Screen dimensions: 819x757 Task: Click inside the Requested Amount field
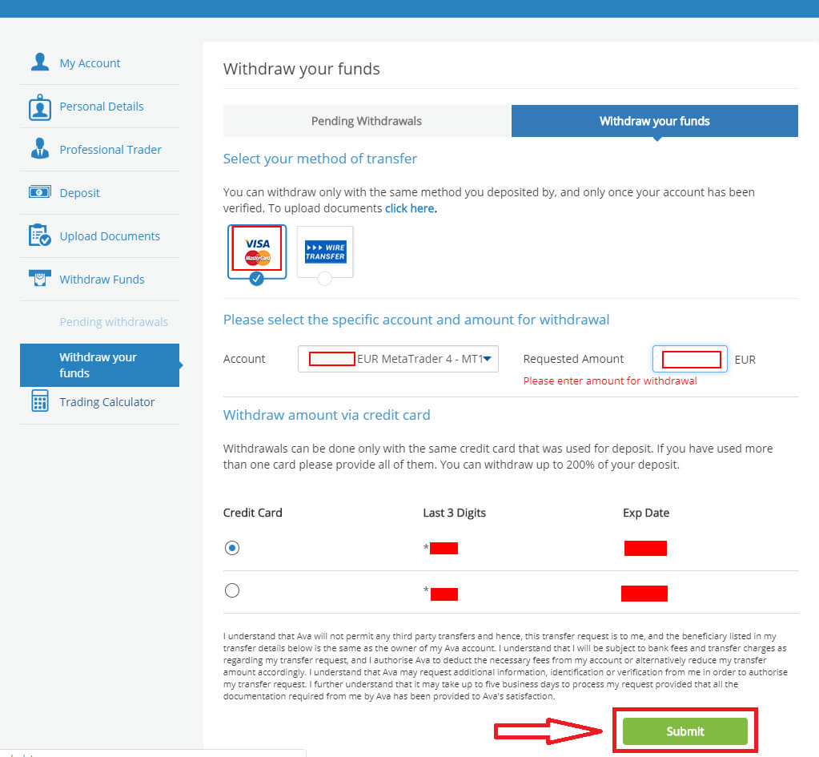tap(689, 359)
